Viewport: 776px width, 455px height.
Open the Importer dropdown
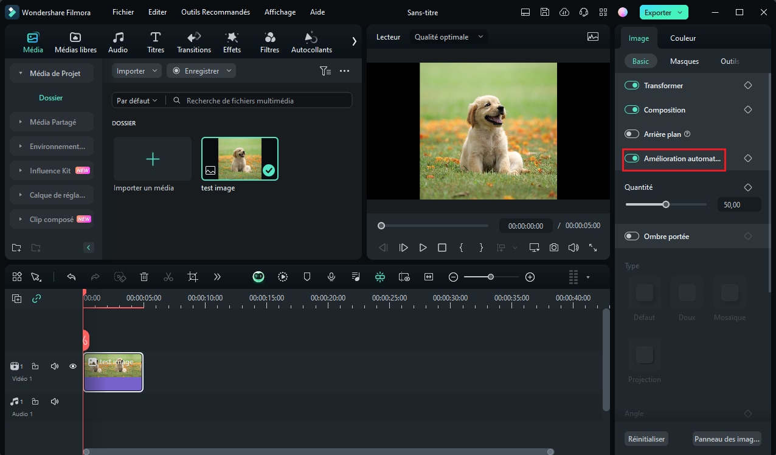pos(137,71)
